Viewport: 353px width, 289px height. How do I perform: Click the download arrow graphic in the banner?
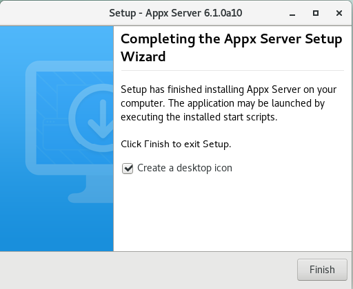(101, 119)
